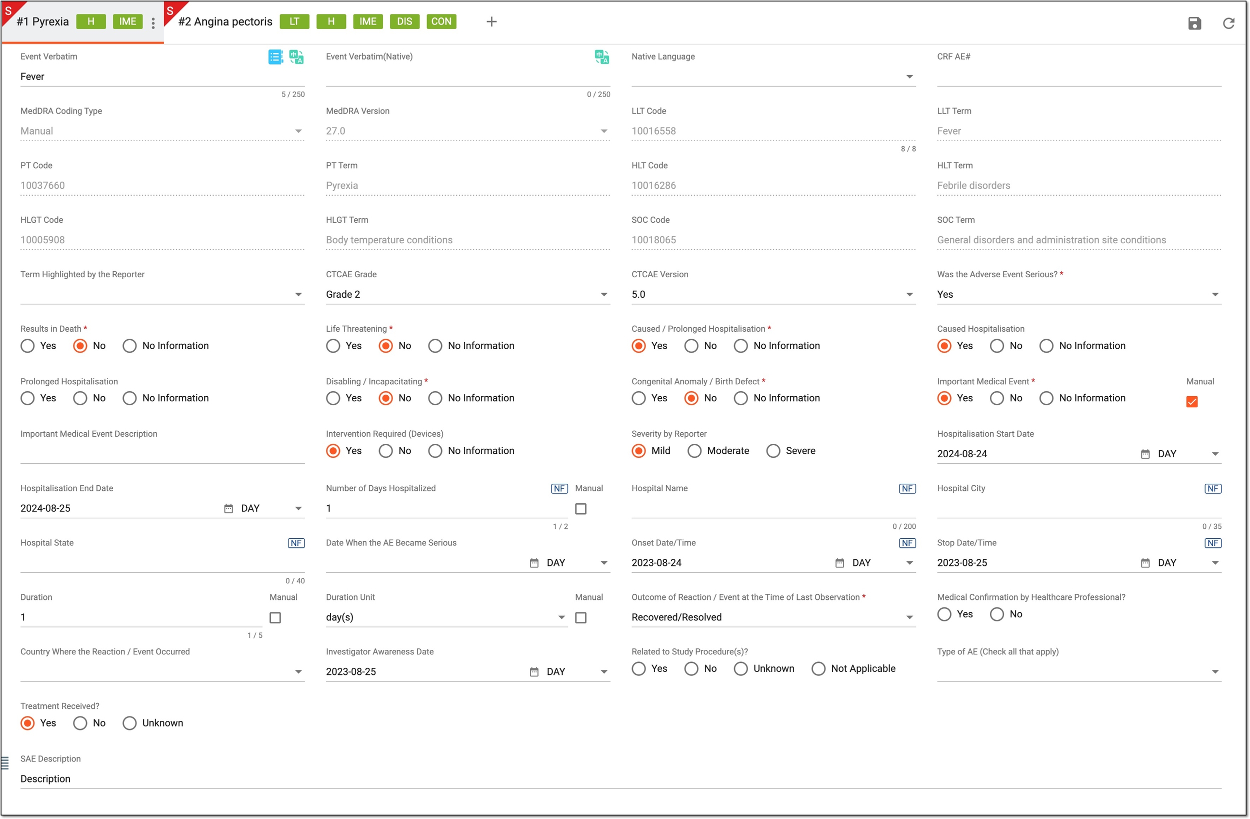Open calendar for Hospitalisation Start Date

point(1145,454)
